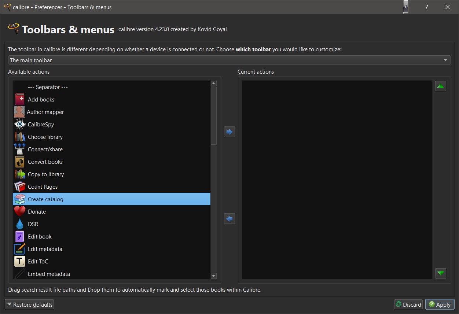This screenshot has height=314, width=459.
Task: Click the help question mark button
Action: (x=426, y=7)
